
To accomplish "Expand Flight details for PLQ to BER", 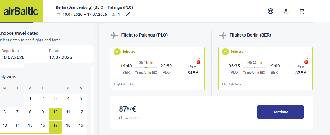I will click(231, 84).
